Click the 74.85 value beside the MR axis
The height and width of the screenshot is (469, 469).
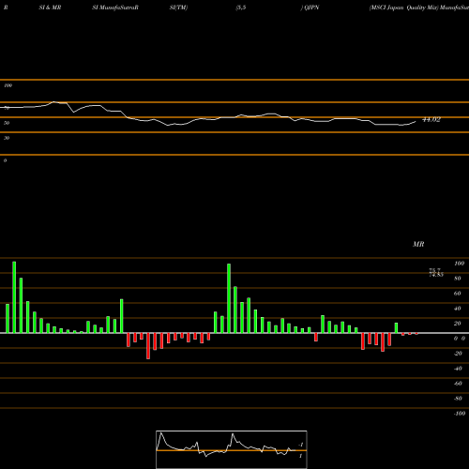(436, 275)
